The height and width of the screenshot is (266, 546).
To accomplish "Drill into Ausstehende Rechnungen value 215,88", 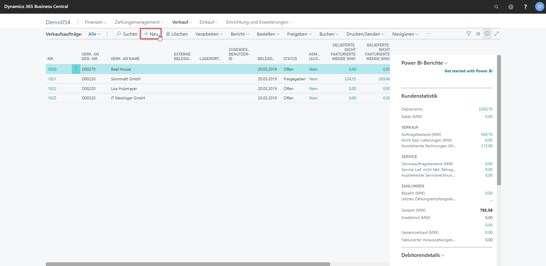I will [x=486, y=146].
